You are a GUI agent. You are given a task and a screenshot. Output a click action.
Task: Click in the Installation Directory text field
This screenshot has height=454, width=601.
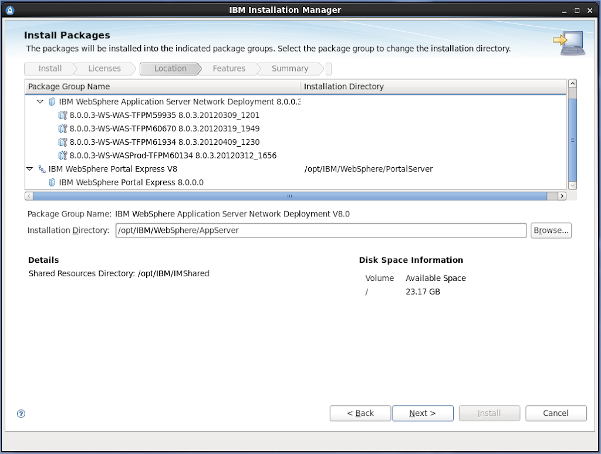pos(320,231)
